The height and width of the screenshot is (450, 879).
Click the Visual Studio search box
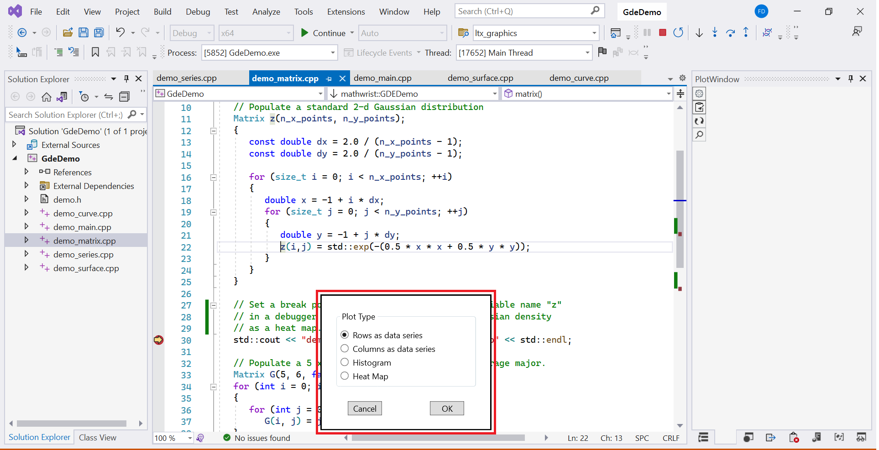[529, 11]
